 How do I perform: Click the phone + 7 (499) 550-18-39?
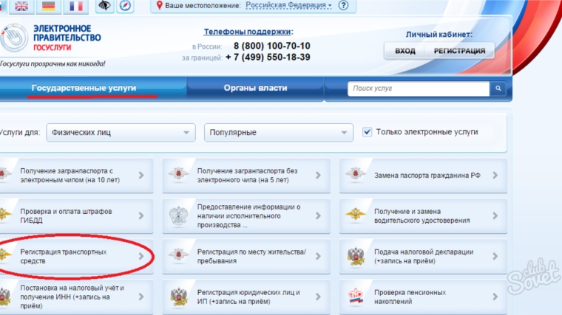pyautogui.click(x=268, y=58)
